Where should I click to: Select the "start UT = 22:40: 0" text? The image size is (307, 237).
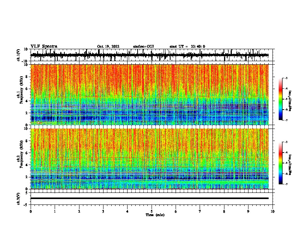coord(187,46)
